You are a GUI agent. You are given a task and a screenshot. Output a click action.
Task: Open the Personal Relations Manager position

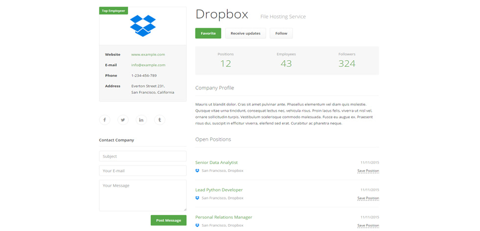tap(224, 217)
